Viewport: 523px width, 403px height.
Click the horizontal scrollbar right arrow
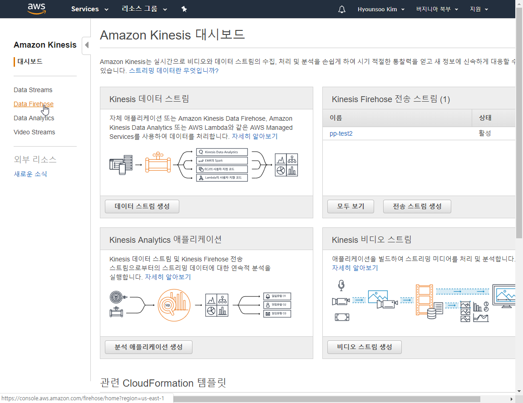click(512, 399)
